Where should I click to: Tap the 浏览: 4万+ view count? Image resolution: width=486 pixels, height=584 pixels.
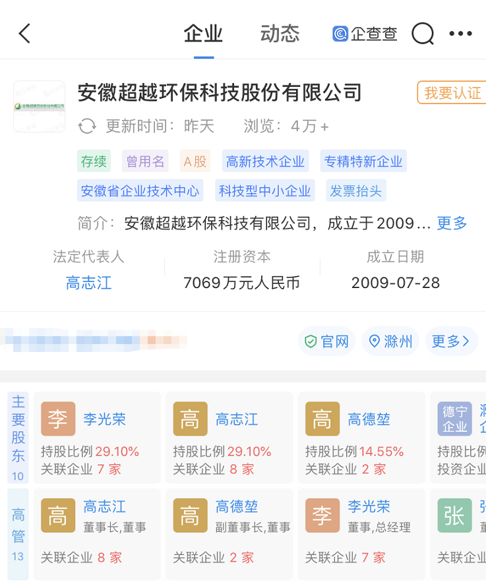pos(286,126)
